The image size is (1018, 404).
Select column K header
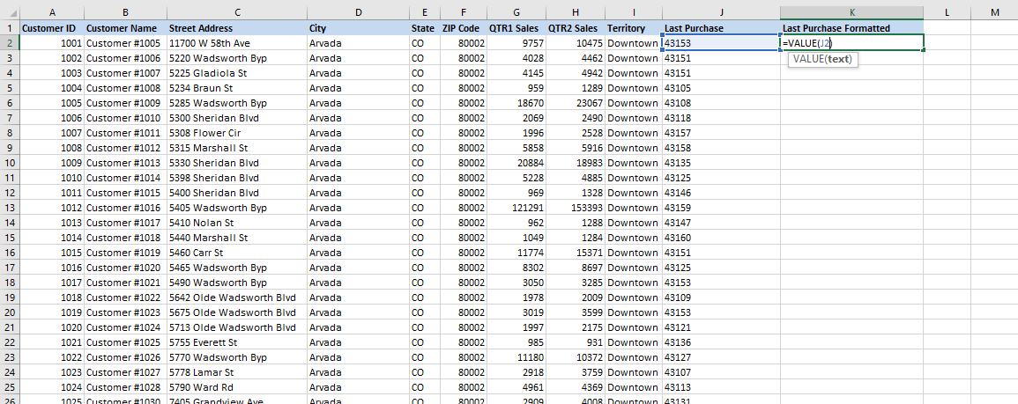click(x=851, y=11)
